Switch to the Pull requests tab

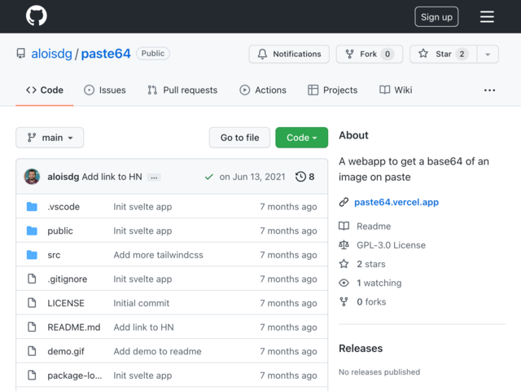182,90
